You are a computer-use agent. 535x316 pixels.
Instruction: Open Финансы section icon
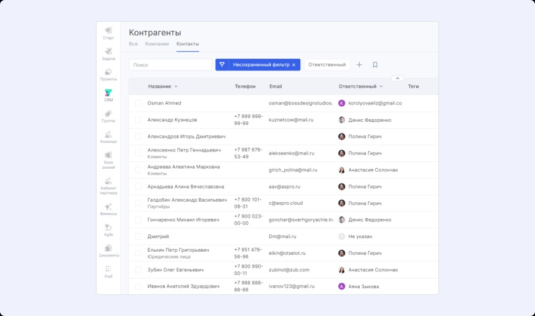point(108,207)
